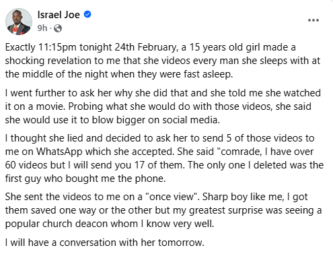Click paragraph beginning "She sent the videos"
Screen dimensions: 333x254
[x=163, y=210]
